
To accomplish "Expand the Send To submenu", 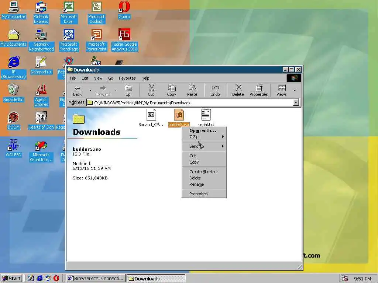I will point(204,146).
